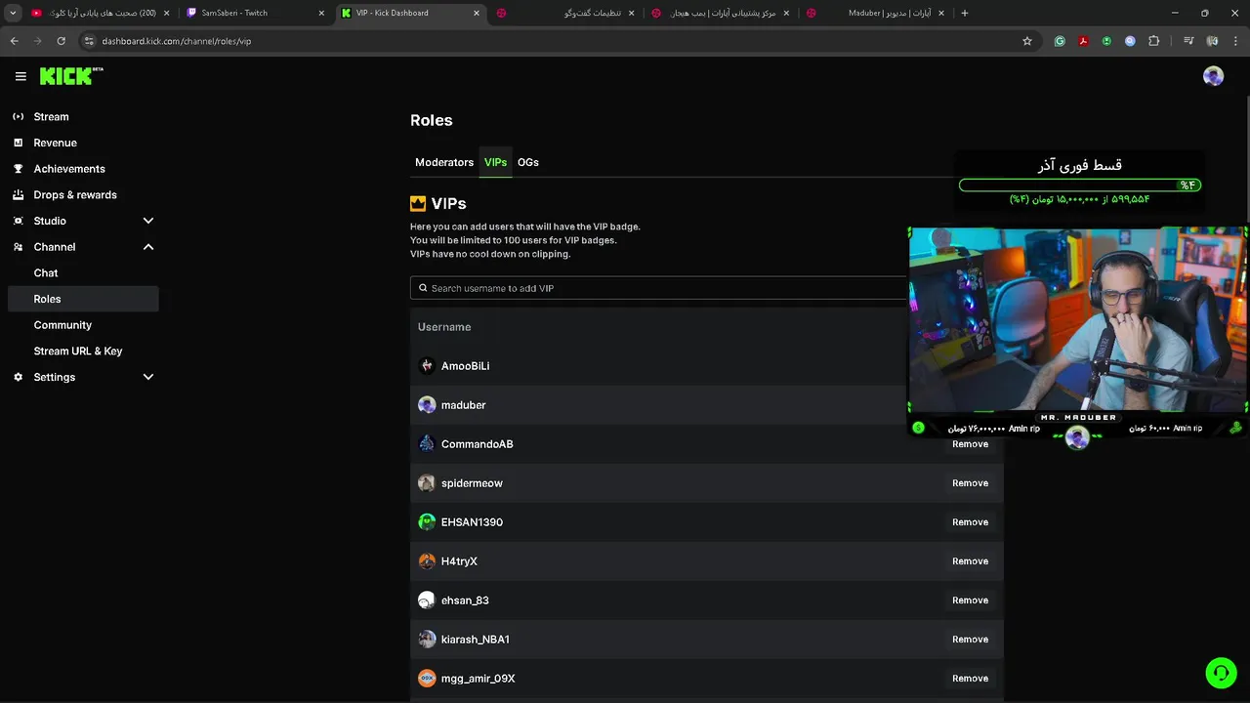Click the streamer webcam overlay
The image size is (1250, 703).
point(1078,320)
